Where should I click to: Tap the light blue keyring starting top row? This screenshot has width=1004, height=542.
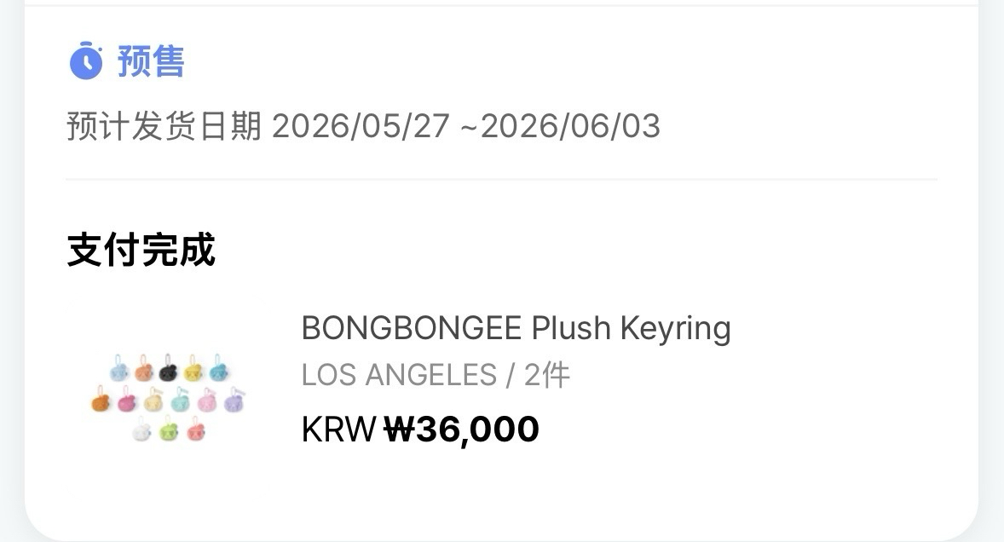pos(119,371)
